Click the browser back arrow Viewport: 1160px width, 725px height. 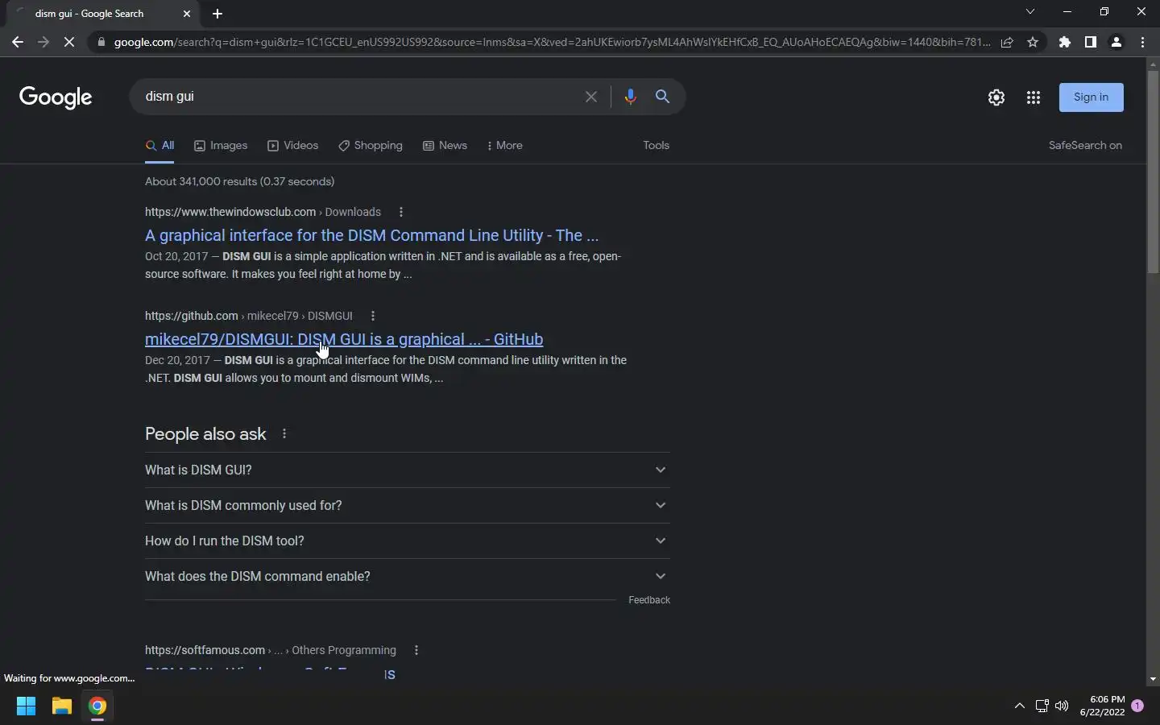click(x=18, y=42)
